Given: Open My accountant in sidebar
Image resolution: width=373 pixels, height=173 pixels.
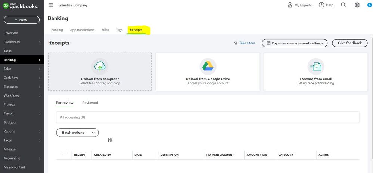Looking at the screenshot, I should (x=14, y=167).
